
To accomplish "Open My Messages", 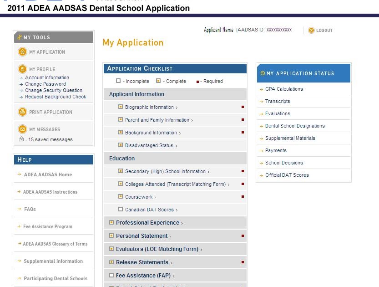I will pos(45,129).
